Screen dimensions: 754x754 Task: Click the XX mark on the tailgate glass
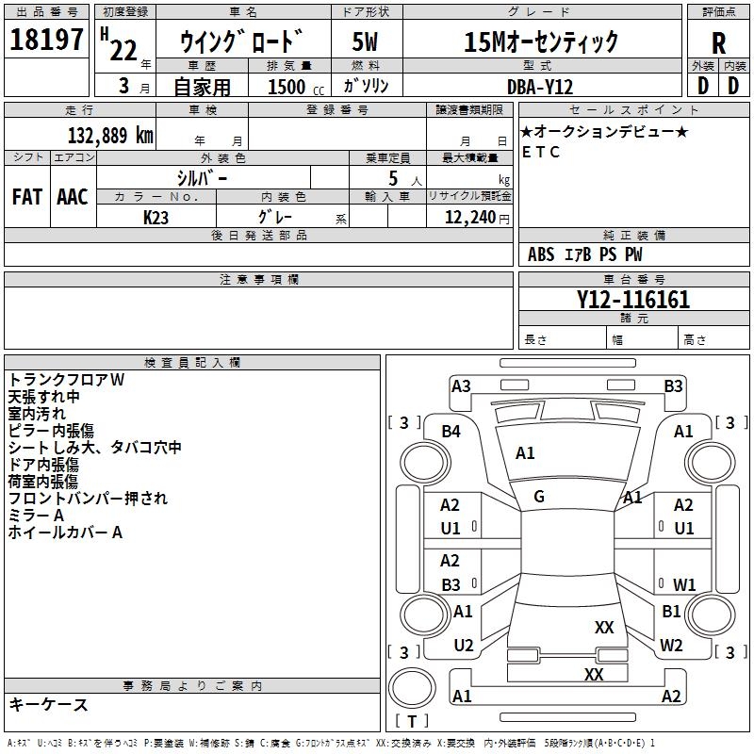click(x=604, y=627)
